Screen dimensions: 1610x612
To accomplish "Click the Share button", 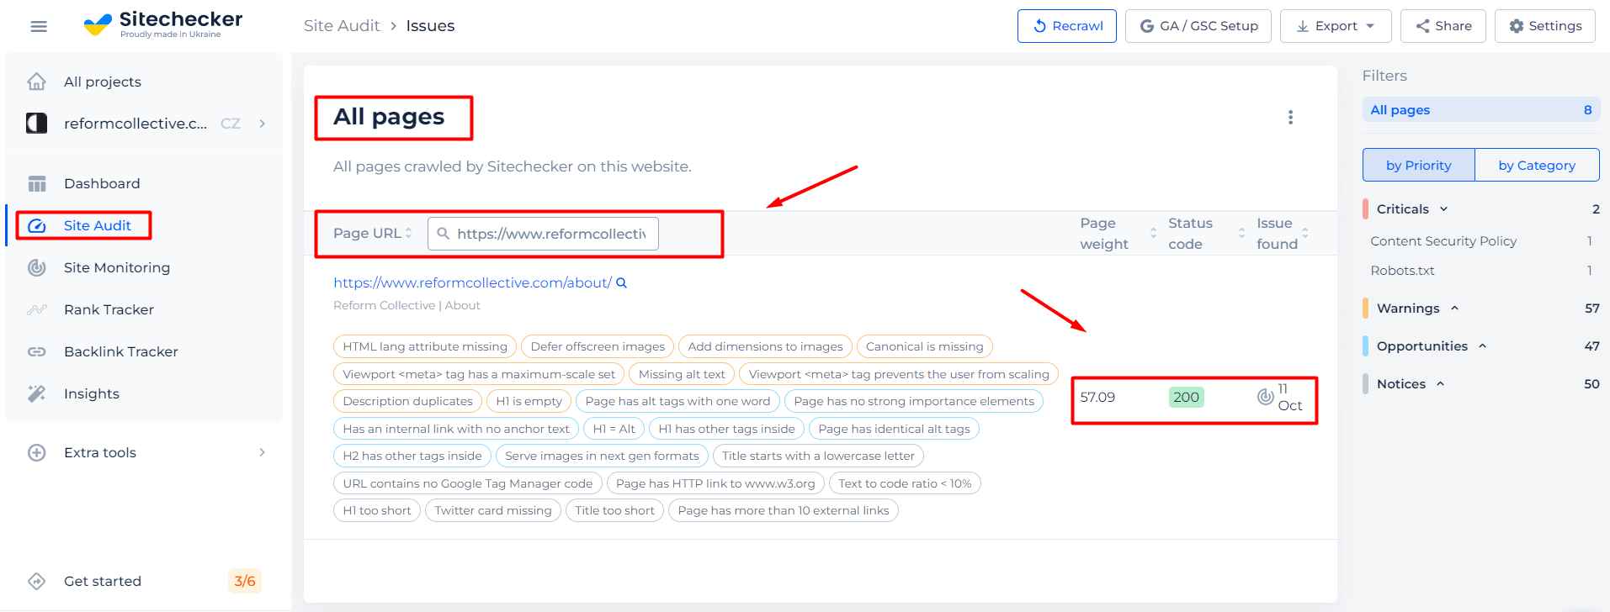I will click(x=1443, y=26).
